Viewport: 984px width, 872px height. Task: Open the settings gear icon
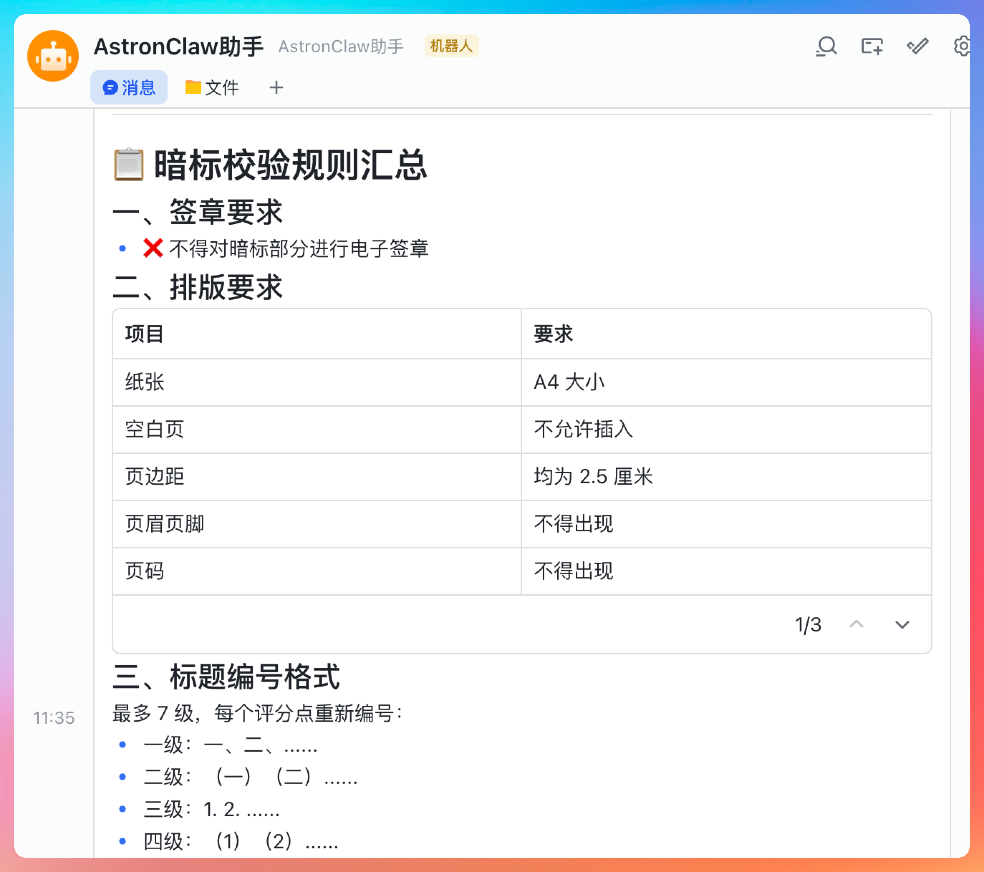[963, 47]
